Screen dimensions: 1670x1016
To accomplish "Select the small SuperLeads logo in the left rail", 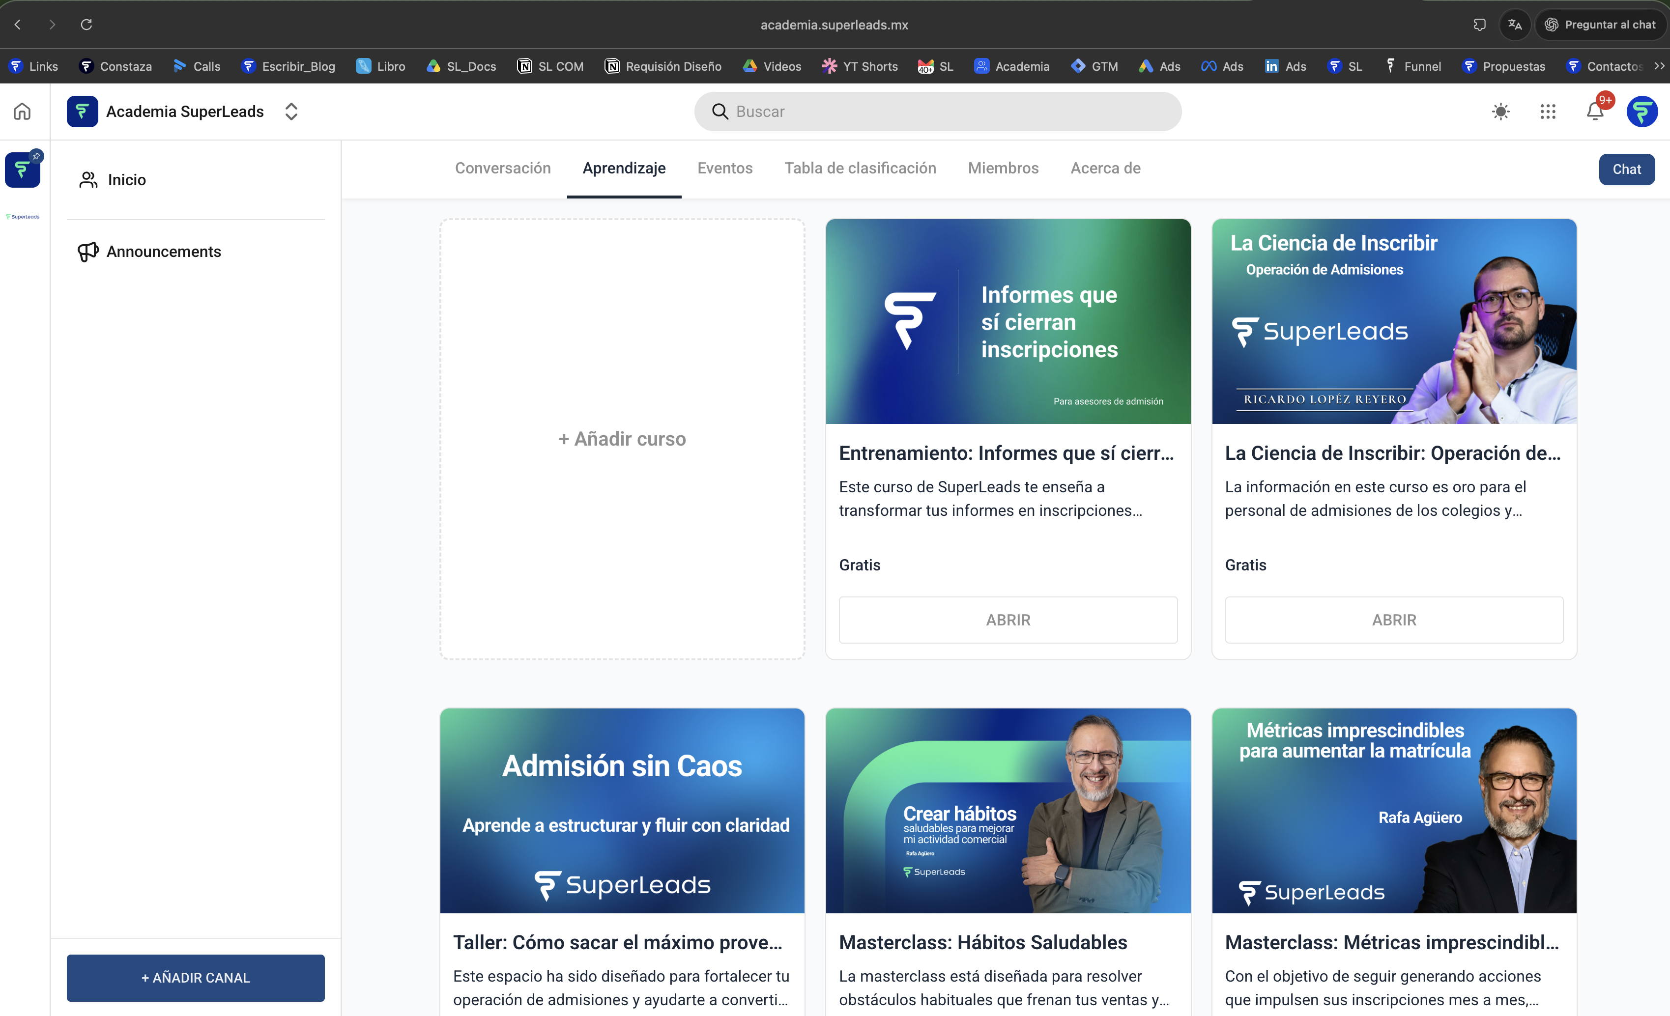I will 23,217.
